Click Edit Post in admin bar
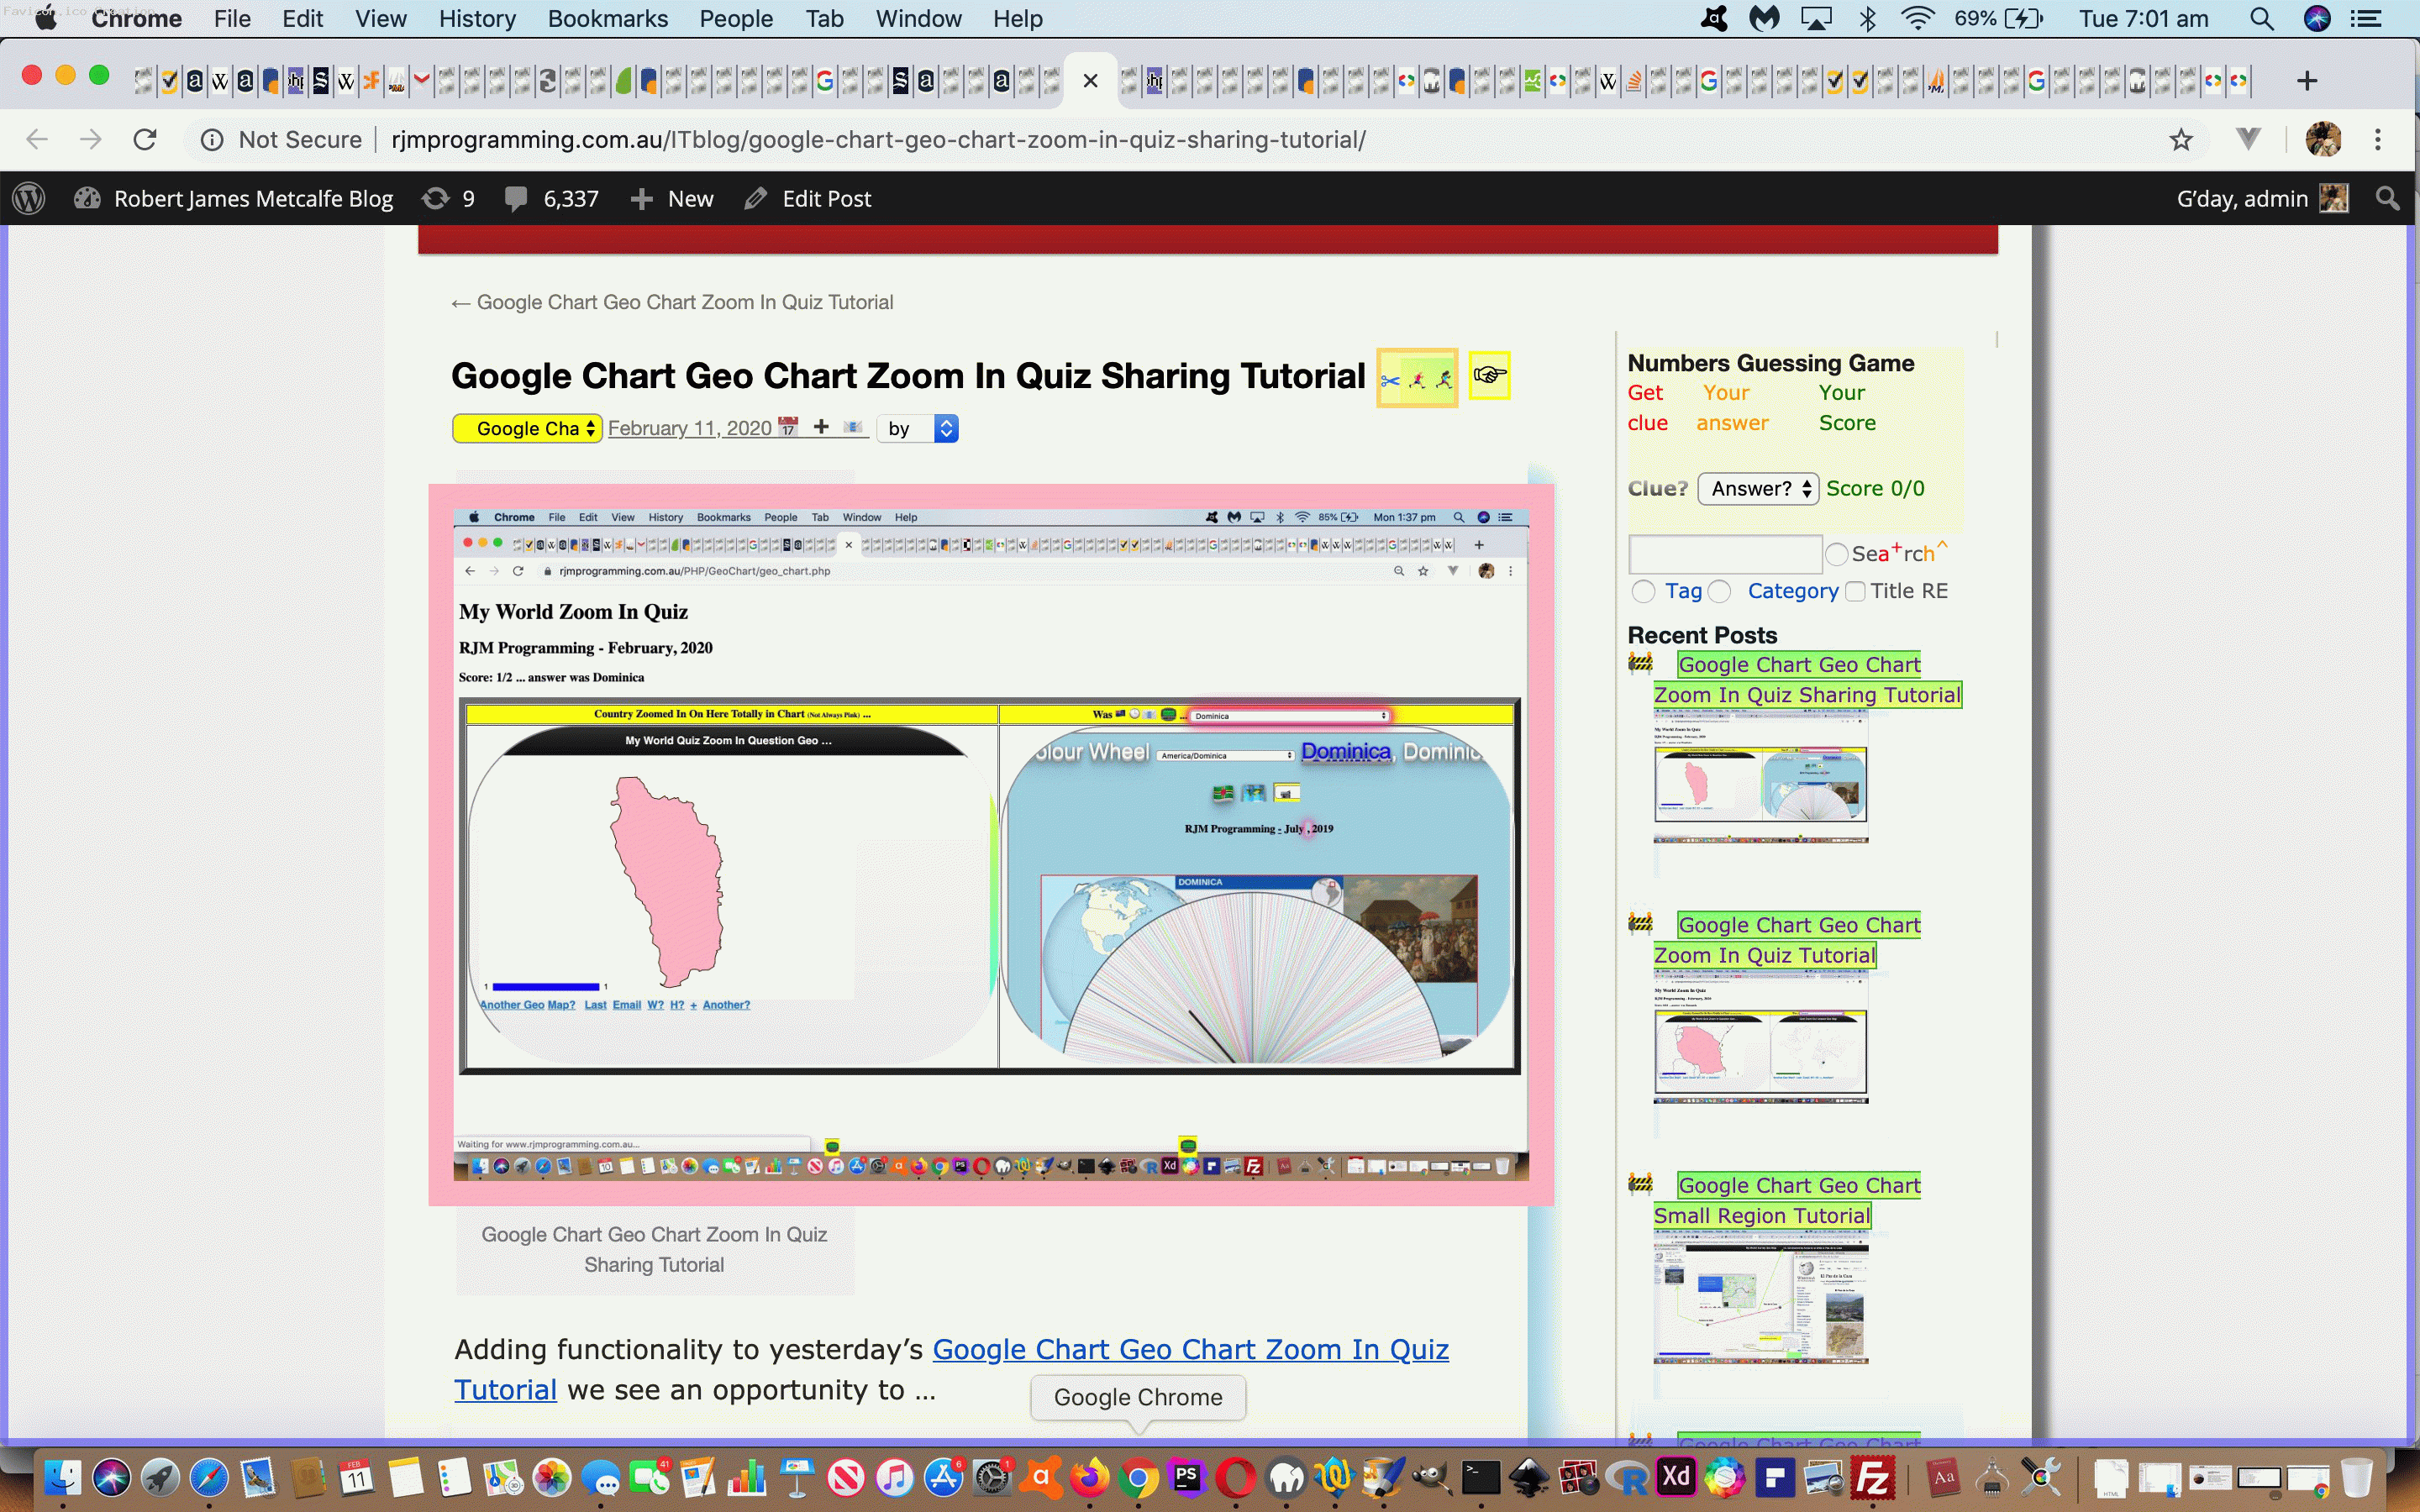2420x1512 pixels. (x=825, y=199)
